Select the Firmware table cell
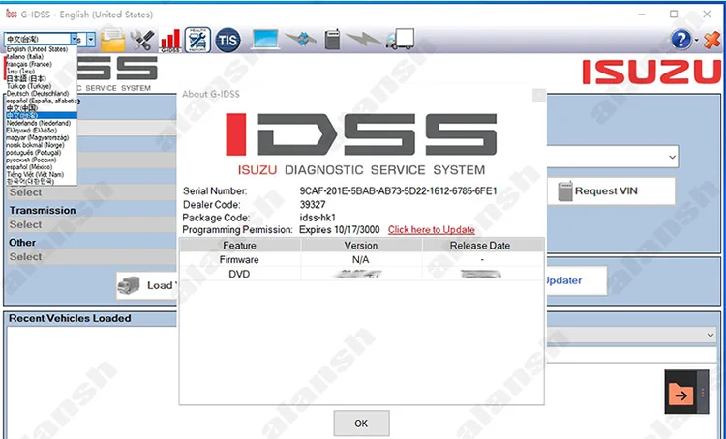The height and width of the screenshot is (439, 726). click(x=239, y=259)
